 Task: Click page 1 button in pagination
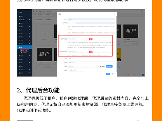tap(143, 75)
